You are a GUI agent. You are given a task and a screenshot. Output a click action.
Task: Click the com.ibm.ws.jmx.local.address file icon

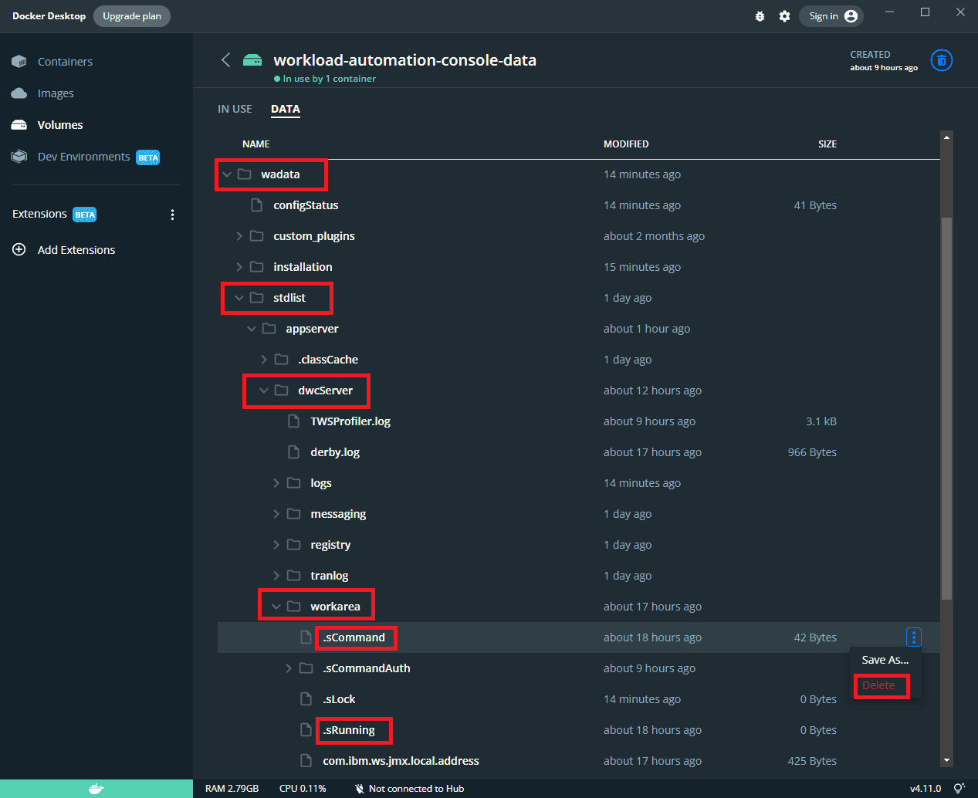[x=306, y=761]
